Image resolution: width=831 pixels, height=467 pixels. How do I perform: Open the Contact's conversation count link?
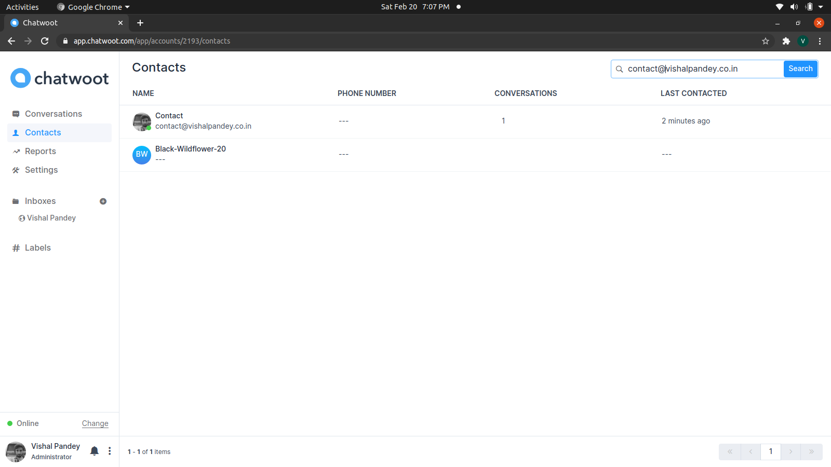[x=503, y=120]
